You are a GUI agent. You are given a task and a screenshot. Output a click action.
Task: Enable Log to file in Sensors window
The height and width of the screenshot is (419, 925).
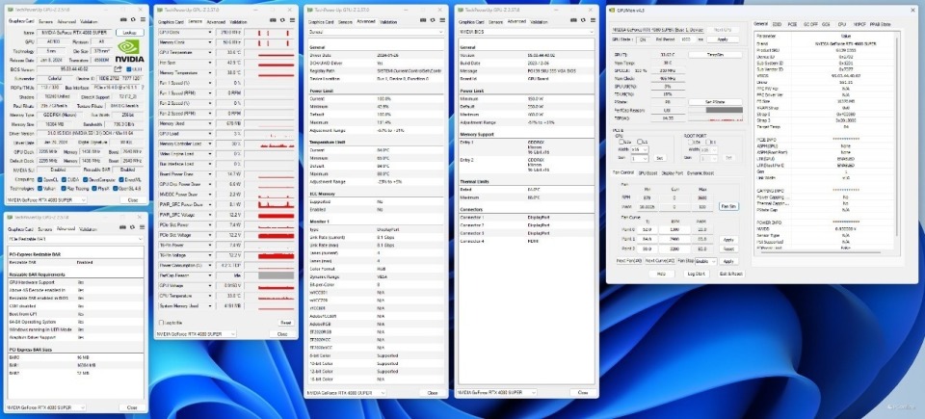coord(162,323)
